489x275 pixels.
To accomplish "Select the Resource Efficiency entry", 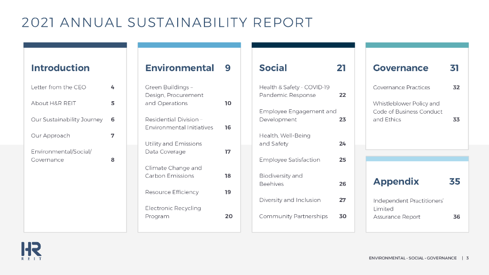I will point(172,192).
